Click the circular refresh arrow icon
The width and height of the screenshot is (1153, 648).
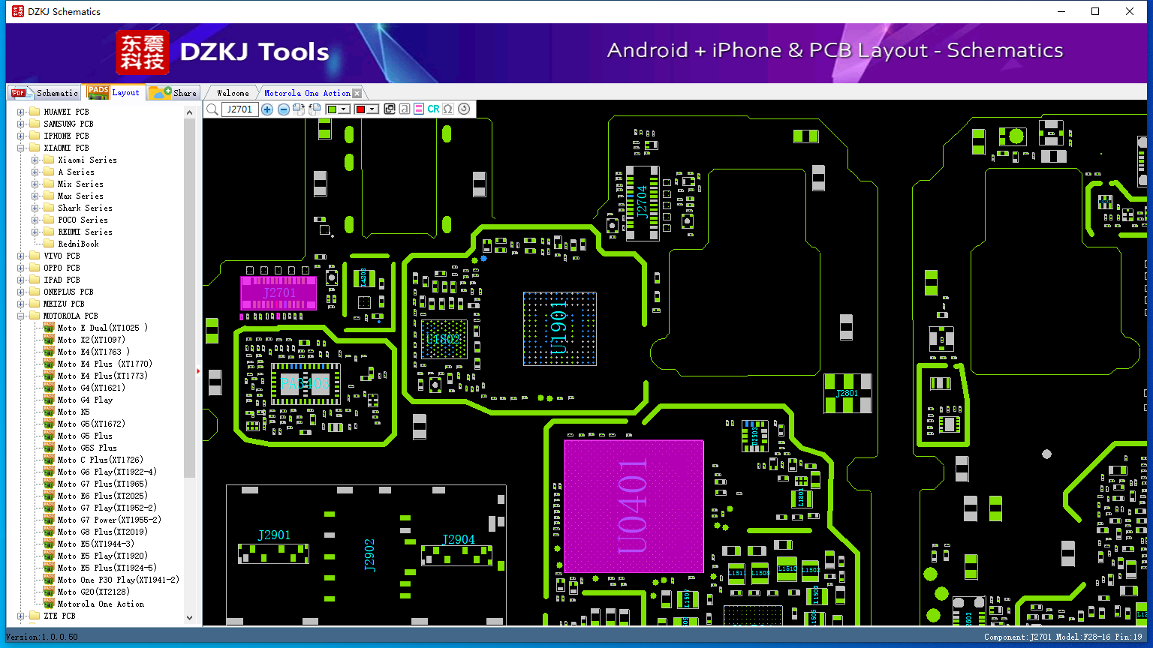(464, 109)
